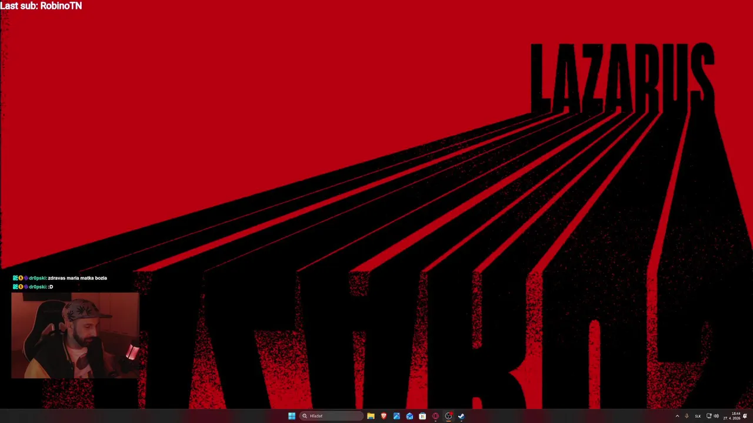Switch to OBS Studio on the taskbar

click(448, 416)
